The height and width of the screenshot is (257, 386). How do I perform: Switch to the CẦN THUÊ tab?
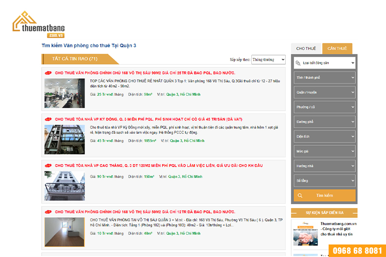pyautogui.click(x=337, y=49)
